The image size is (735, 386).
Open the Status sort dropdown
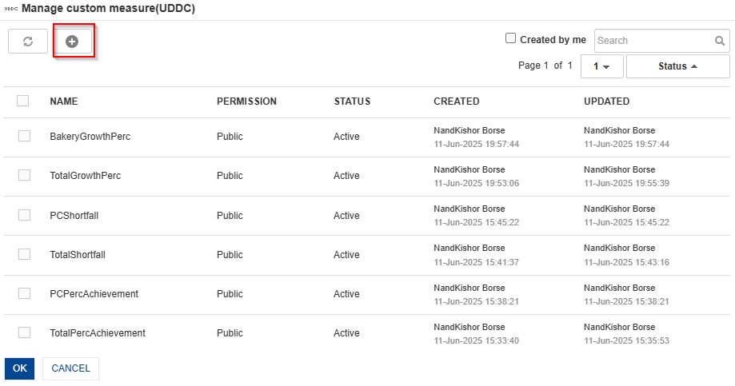click(677, 66)
